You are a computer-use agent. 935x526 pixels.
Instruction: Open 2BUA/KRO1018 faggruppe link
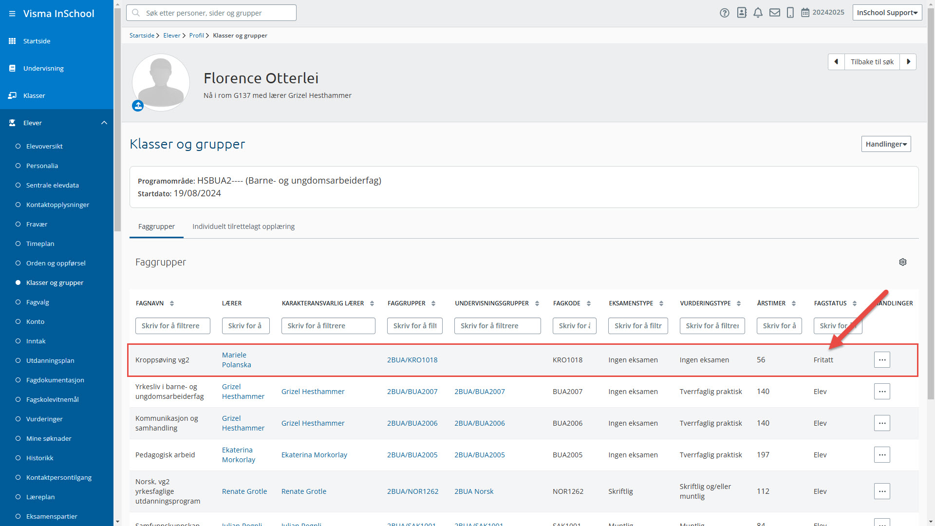click(412, 360)
